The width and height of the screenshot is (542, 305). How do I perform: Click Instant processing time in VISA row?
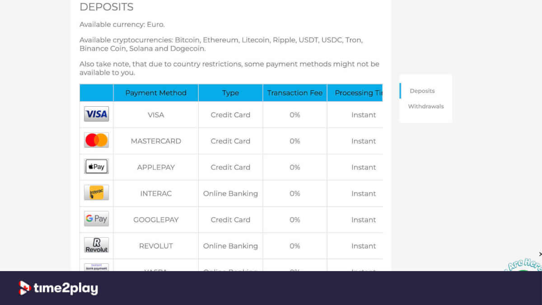point(364,115)
